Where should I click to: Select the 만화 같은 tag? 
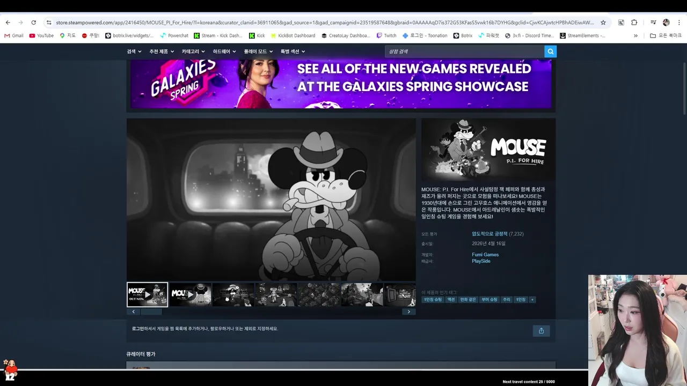(x=468, y=300)
